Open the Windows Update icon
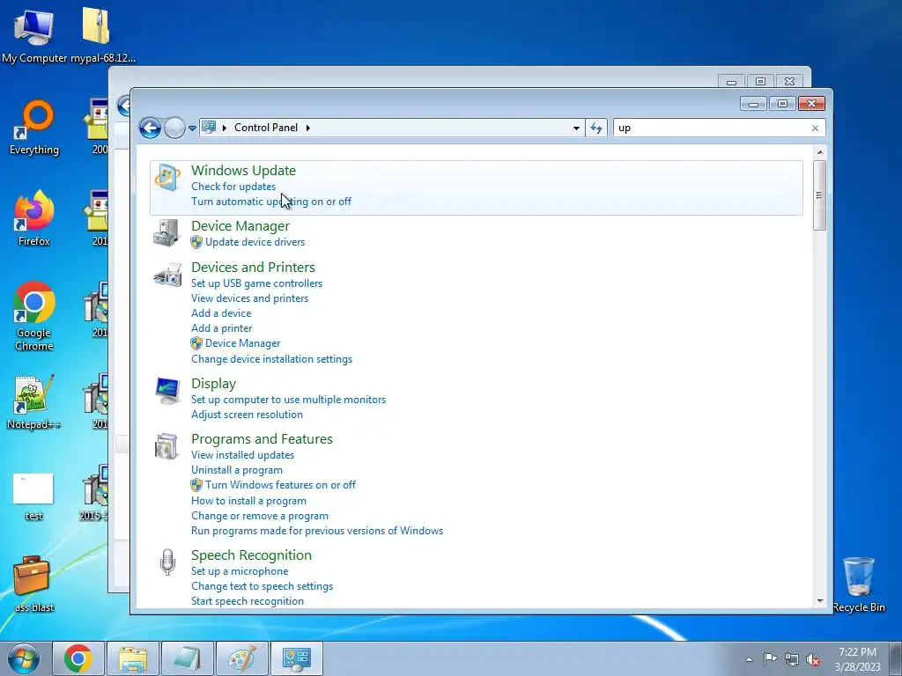The height and width of the screenshot is (676, 902). [167, 178]
